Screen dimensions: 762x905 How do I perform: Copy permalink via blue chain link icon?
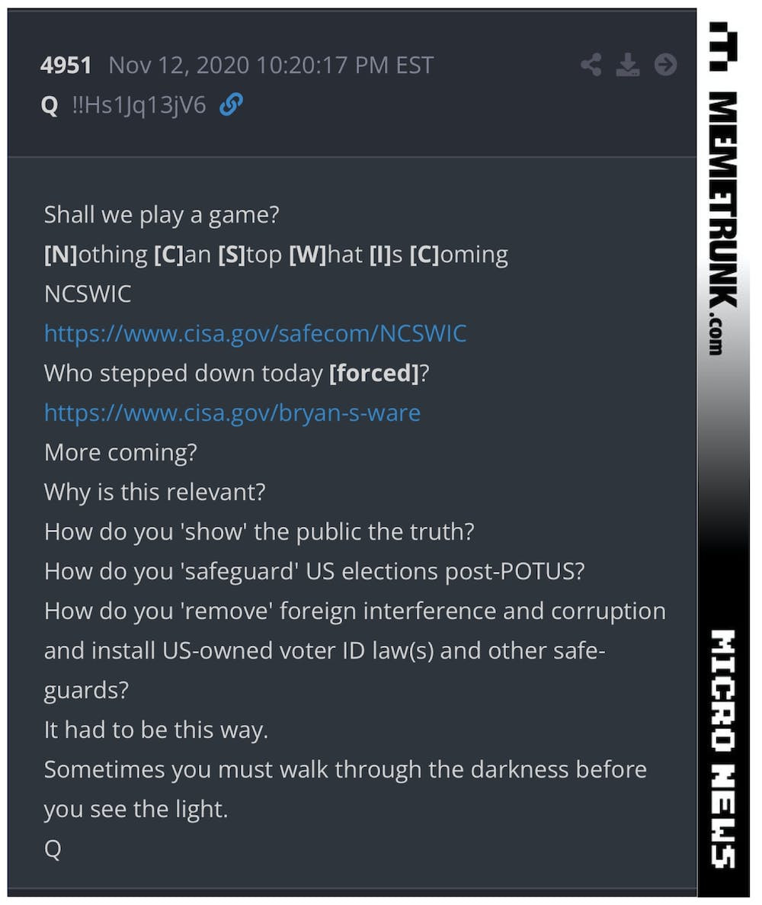[232, 105]
